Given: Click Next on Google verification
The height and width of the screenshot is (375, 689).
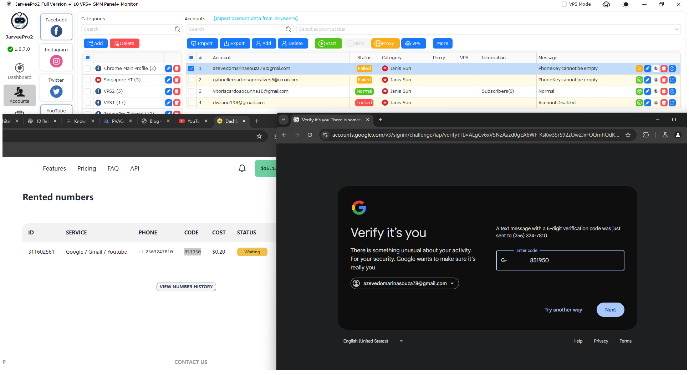Looking at the screenshot, I should pyautogui.click(x=610, y=310).
